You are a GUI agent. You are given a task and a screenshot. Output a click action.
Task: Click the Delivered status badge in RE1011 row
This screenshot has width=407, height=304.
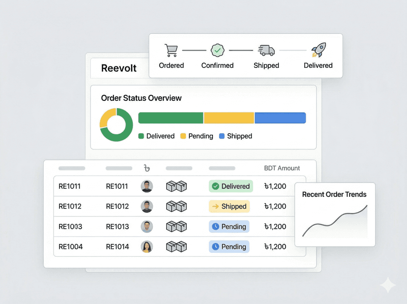point(231,186)
